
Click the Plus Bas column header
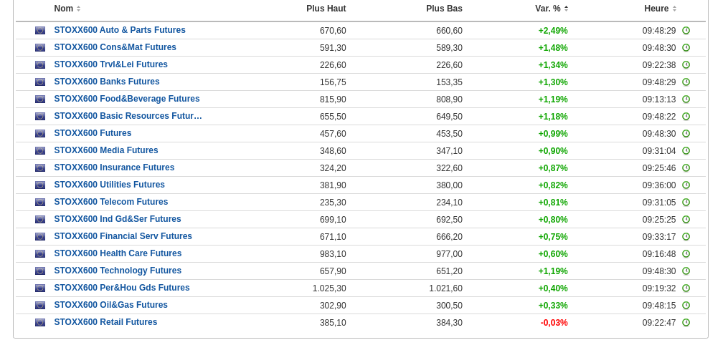pos(444,9)
